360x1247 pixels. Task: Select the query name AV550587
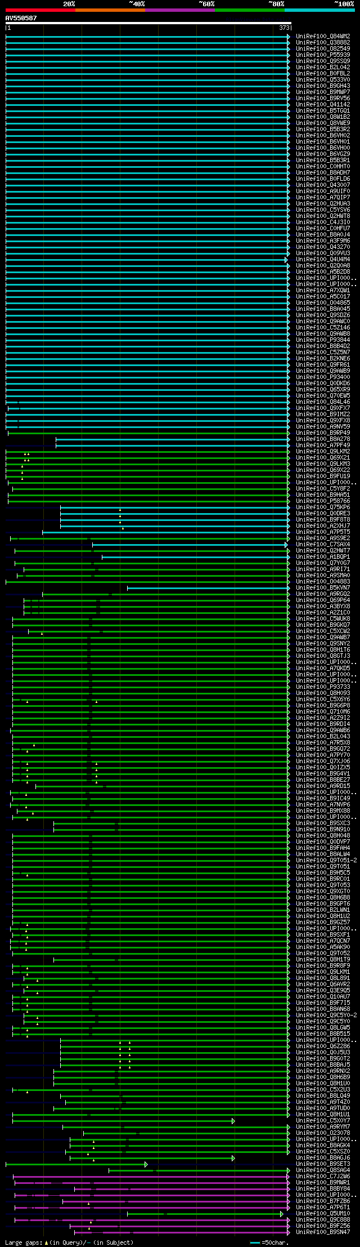click(21, 18)
